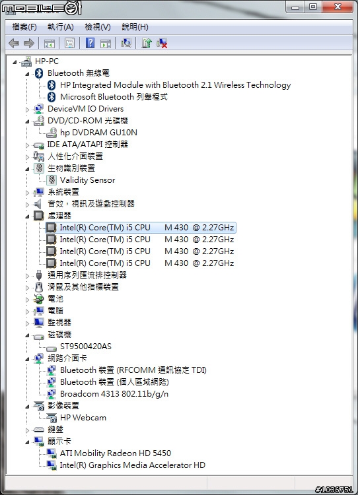
Task: Select HP Integrated Module with Bluetooth 2.1
Action: tap(175, 85)
